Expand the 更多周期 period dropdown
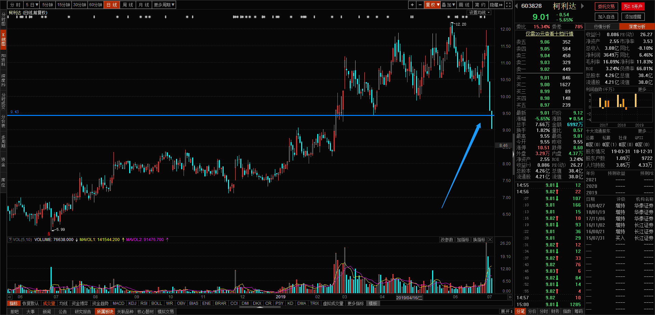Image resolution: width=655 pixels, height=315 pixels. 164,5
